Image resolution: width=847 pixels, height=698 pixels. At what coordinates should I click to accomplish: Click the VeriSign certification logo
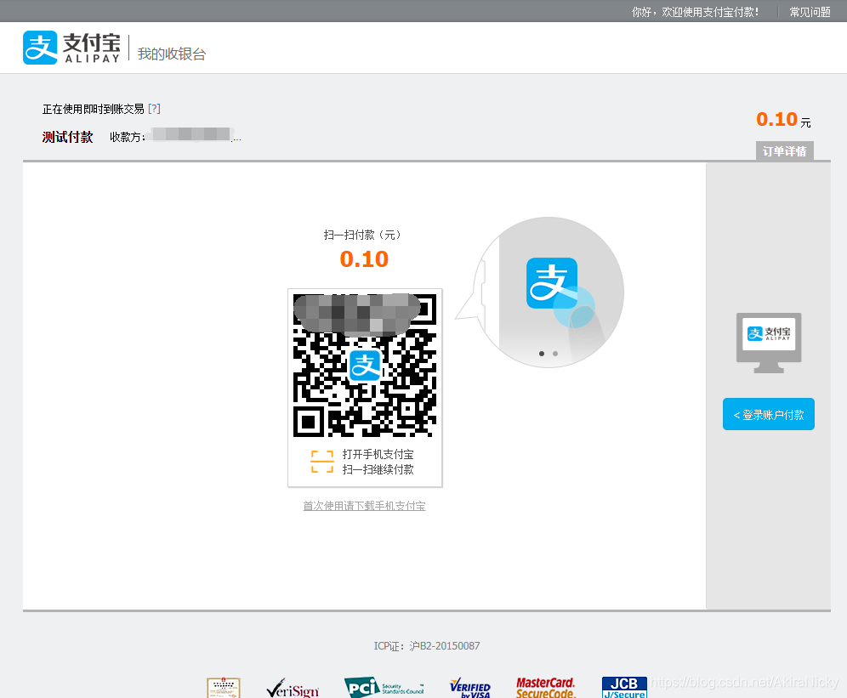pos(293,689)
